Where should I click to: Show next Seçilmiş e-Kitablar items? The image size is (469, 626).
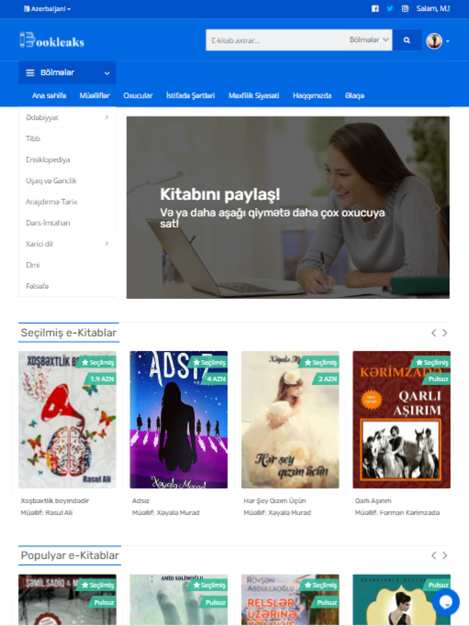point(445,333)
